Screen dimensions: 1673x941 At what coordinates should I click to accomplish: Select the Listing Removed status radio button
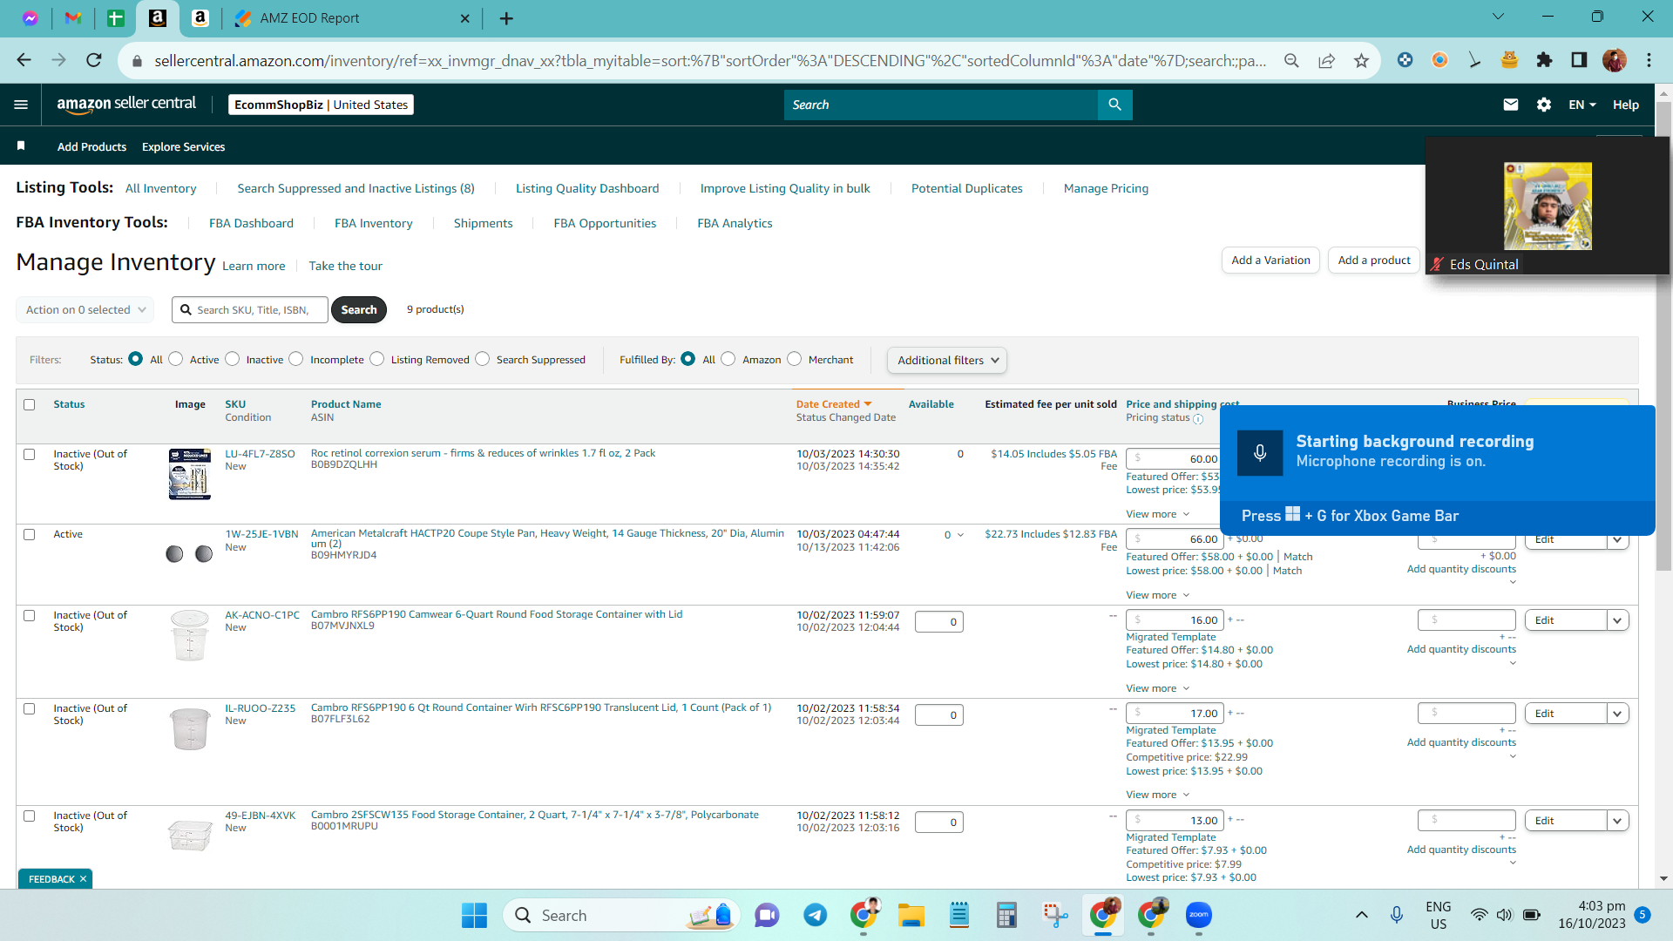pyautogui.click(x=377, y=359)
